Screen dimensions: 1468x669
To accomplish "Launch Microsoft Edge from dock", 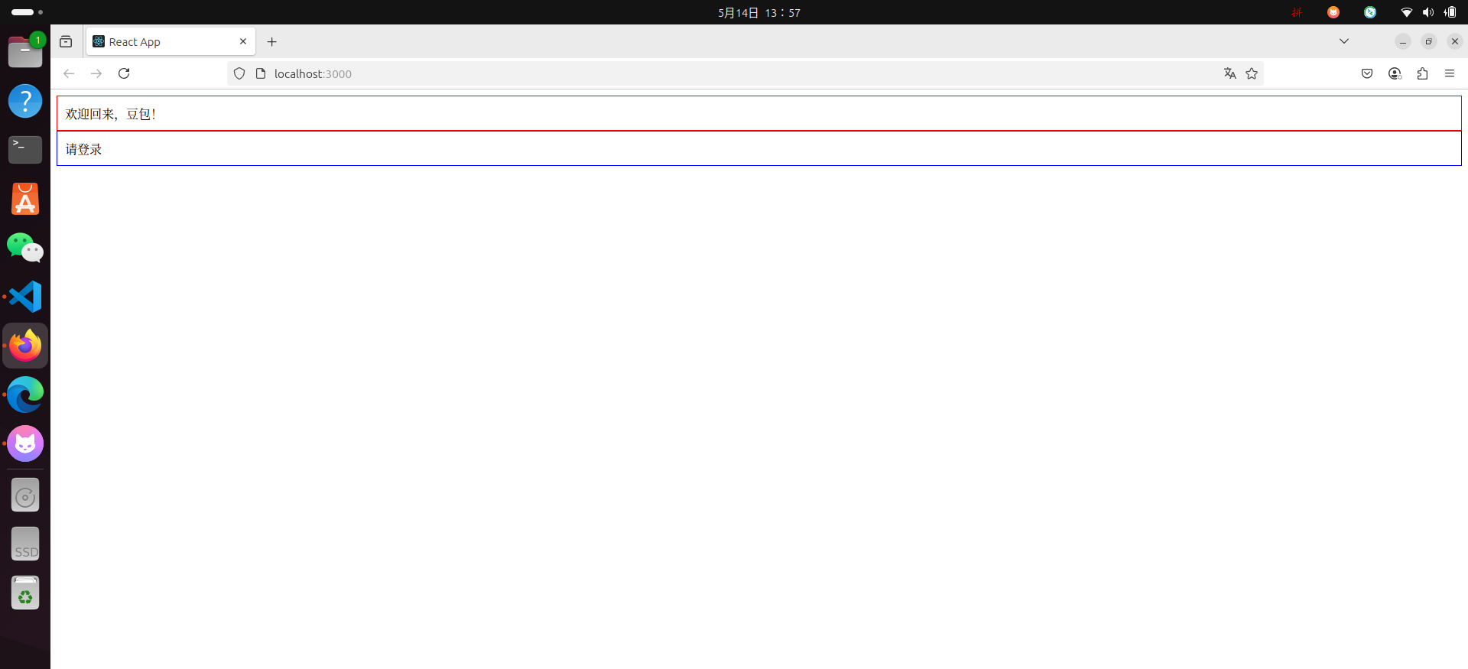I will tap(25, 395).
